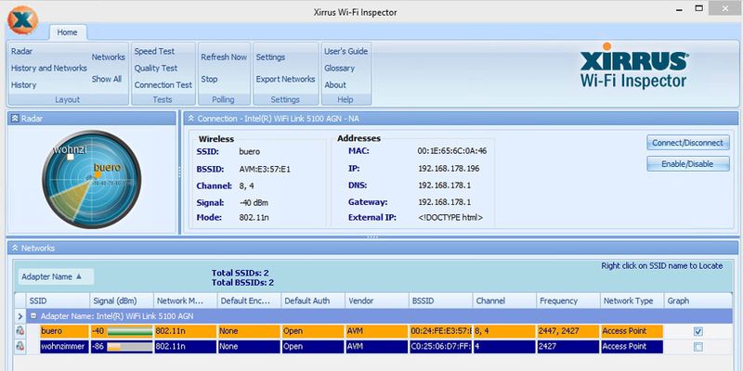Screen dimensions: 743x371
Task: Open the User's Guide
Action: tap(345, 51)
